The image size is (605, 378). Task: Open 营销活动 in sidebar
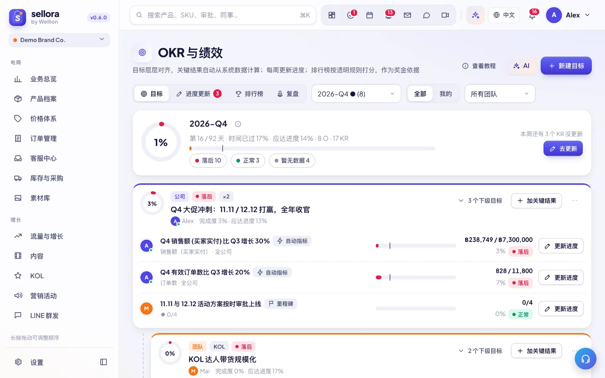59,296
